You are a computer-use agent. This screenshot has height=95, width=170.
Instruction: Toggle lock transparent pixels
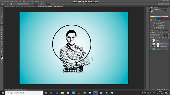[154, 37]
